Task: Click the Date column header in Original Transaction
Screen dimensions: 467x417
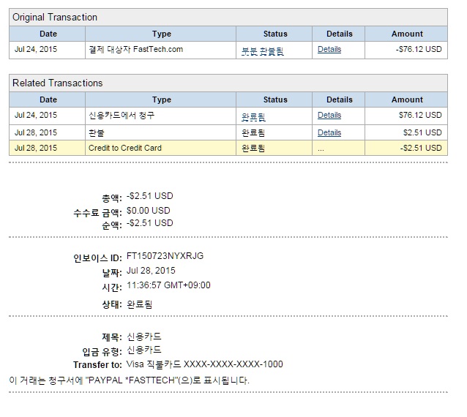Action: pos(48,34)
